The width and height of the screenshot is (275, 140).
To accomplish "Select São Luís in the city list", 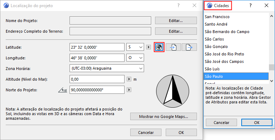I will click(236, 69).
